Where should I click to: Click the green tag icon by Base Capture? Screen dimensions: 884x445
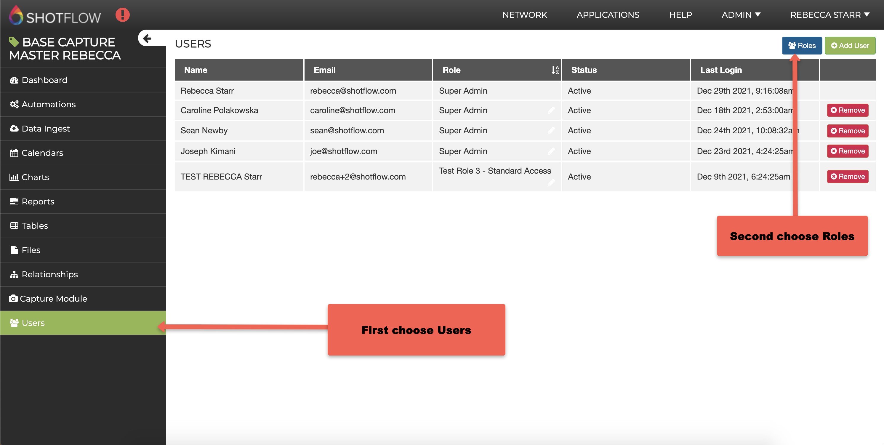coord(14,42)
